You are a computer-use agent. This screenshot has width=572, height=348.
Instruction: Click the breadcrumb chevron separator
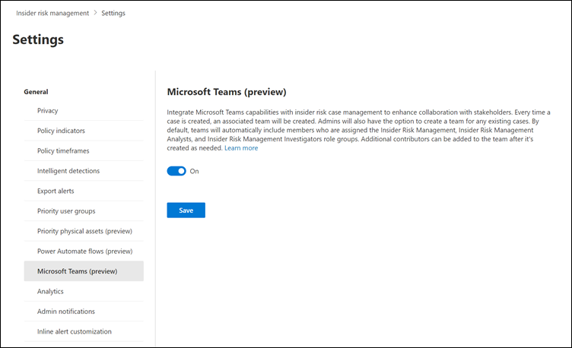point(95,13)
